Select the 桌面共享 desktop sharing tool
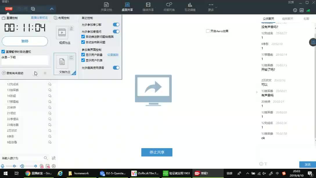The image size is (316, 178). point(127,7)
